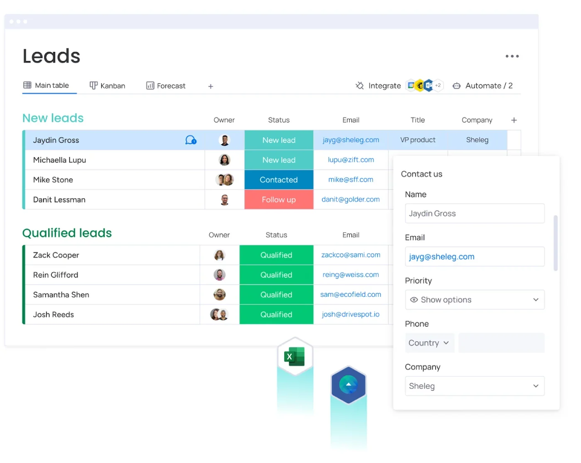Open Michaella Lupu owner avatar
The image size is (581, 463).
pos(225,160)
